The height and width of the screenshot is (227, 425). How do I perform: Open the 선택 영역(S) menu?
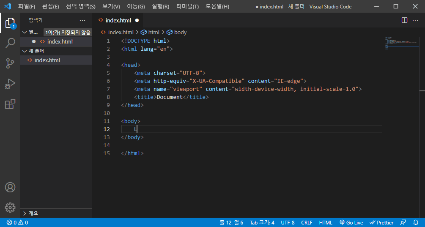pyautogui.click(x=81, y=6)
